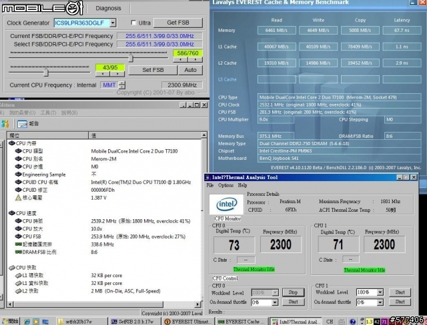Click the L1 資料快取 row icon
Image resolution: width=427 pixels, height=325 pixels.
(18, 283)
